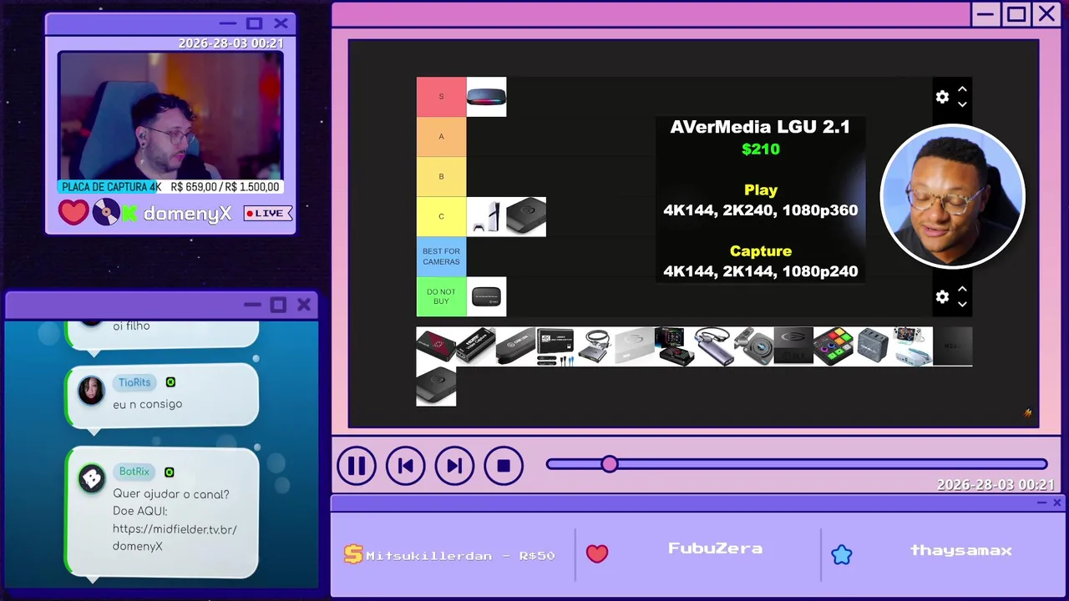Click the vinyl record icon beside domenyX

coord(106,213)
